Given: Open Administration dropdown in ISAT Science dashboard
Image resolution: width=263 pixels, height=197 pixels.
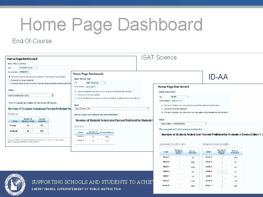Looking at the screenshot, I should [91, 87].
